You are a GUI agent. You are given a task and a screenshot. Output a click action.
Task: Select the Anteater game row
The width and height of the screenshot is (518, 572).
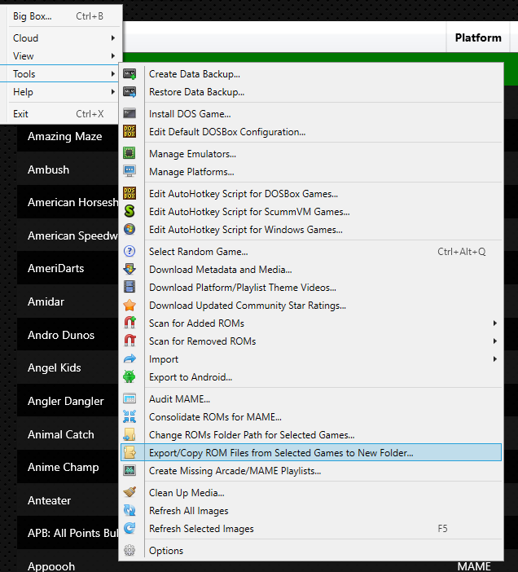pos(68,500)
